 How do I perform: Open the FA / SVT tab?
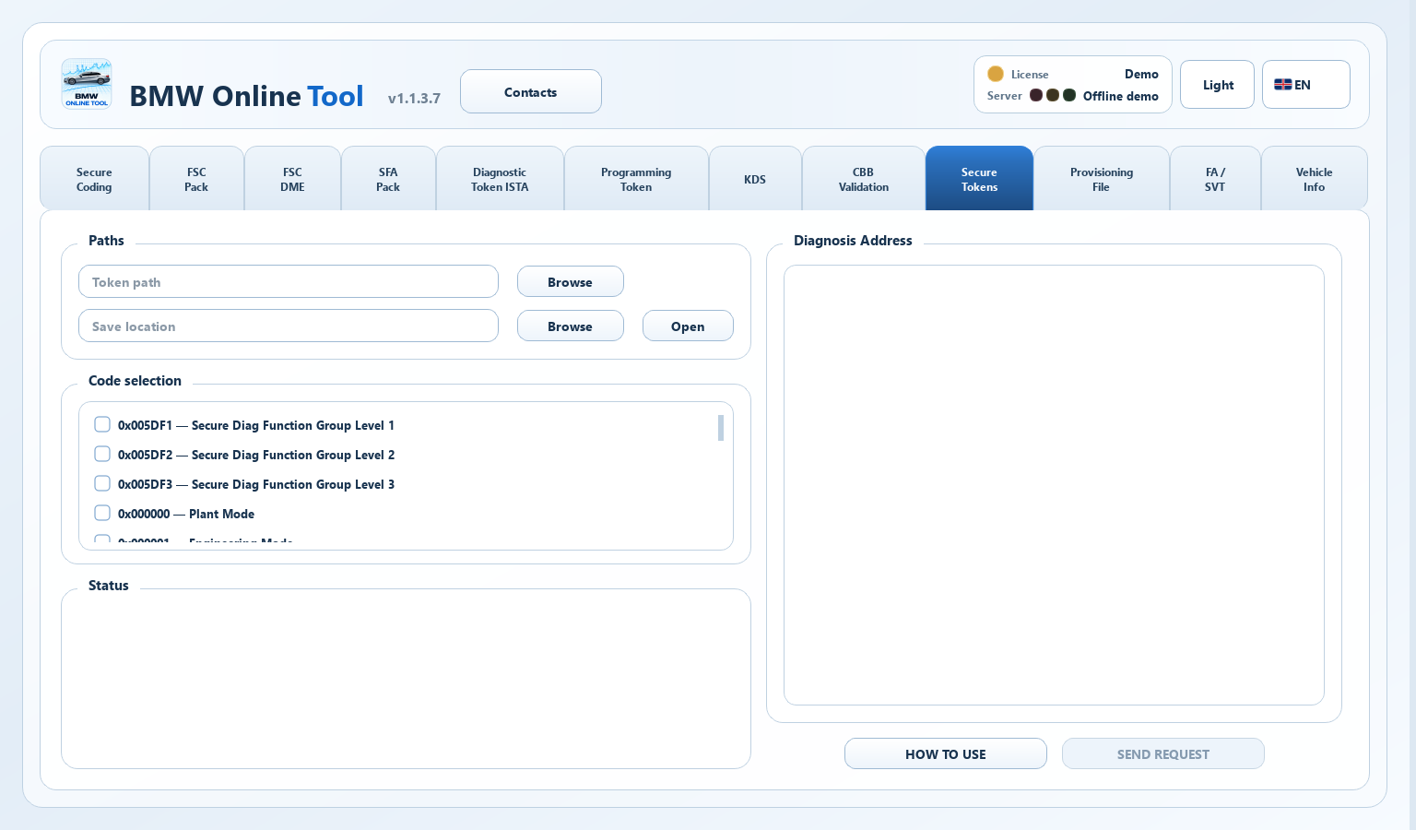pos(1215,179)
